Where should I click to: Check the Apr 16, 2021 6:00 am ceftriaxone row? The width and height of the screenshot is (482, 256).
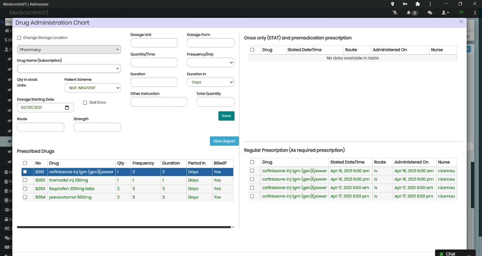252,171
